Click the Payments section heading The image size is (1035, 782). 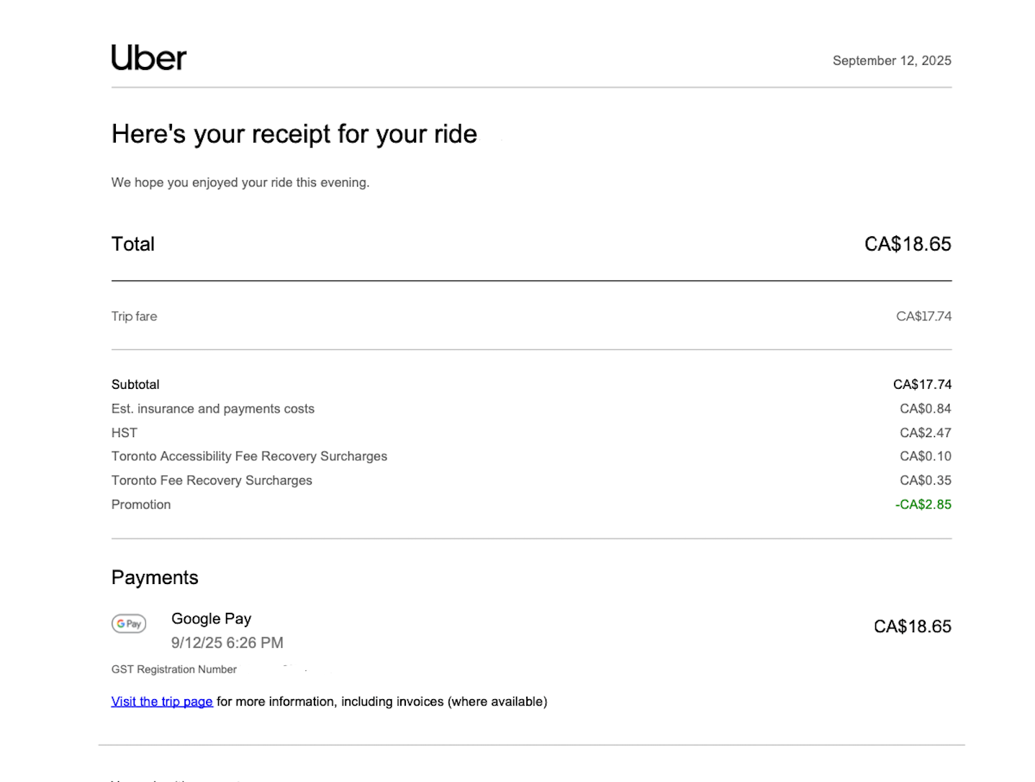(155, 577)
